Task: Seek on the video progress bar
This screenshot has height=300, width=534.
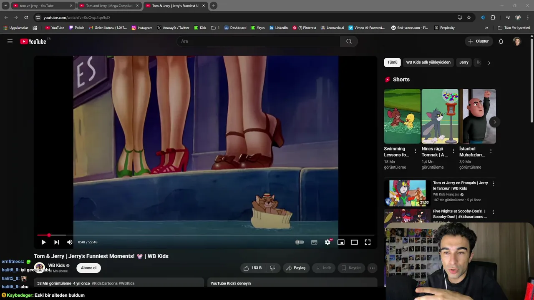Action: 206,235
